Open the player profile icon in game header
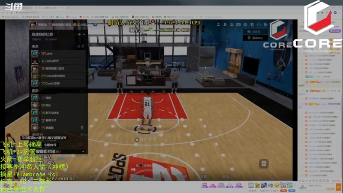The height and width of the screenshot is (193, 343). [x=218, y=24]
